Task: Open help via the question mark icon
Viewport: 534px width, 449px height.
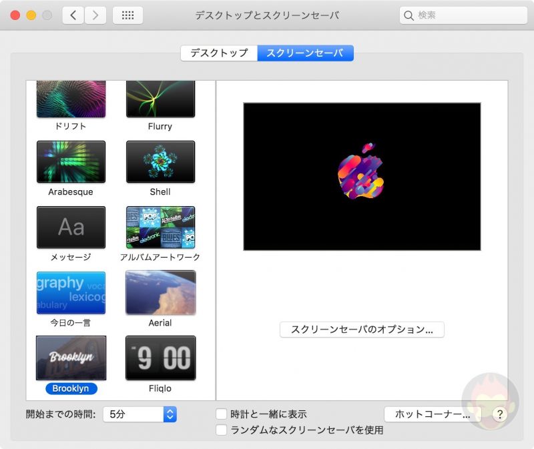Action: tap(499, 414)
